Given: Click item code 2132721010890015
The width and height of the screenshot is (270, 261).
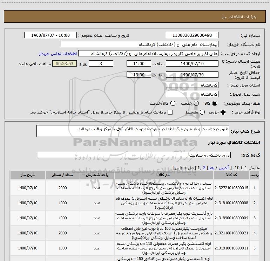Looking at the screenshot, I should click(x=231, y=188).
